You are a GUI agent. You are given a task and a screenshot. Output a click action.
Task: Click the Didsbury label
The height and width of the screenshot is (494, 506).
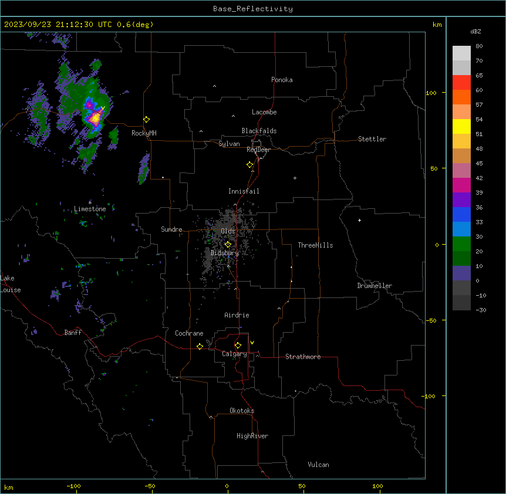coord(225,253)
